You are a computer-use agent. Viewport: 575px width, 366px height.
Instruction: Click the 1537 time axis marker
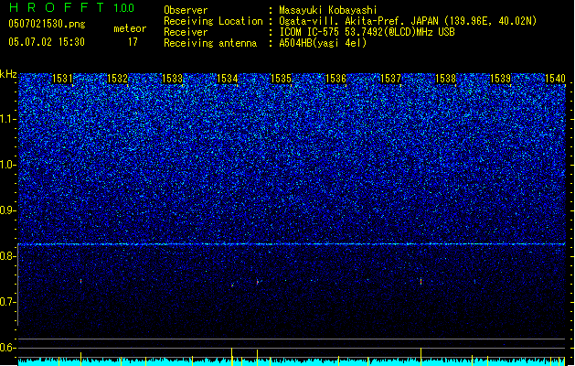391,79
